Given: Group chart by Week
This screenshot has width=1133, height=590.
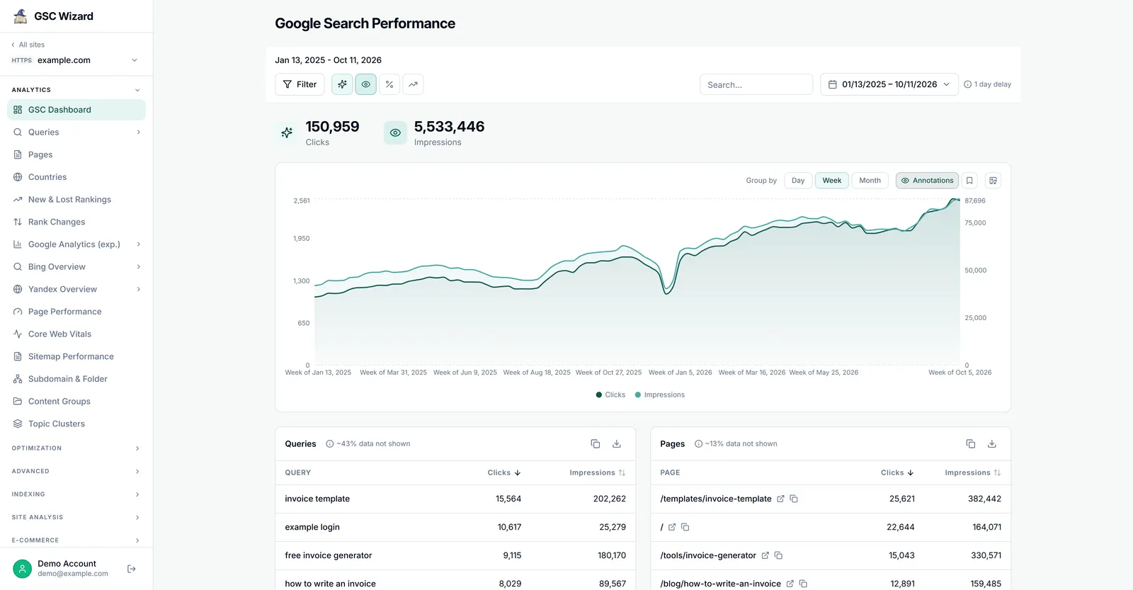Looking at the screenshot, I should (x=832, y=181).
